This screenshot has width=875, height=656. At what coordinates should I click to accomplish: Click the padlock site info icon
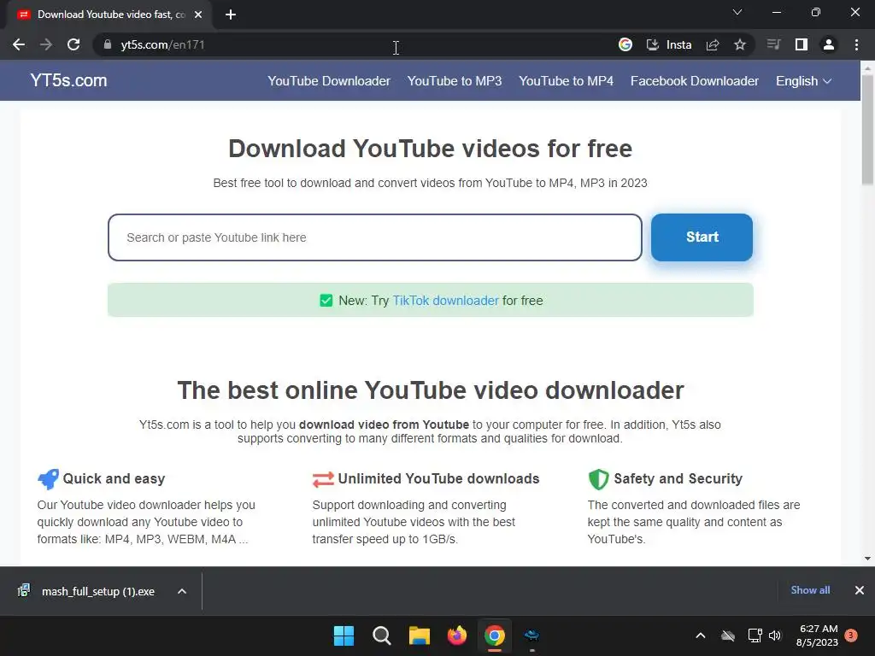[x=107, y=44]
